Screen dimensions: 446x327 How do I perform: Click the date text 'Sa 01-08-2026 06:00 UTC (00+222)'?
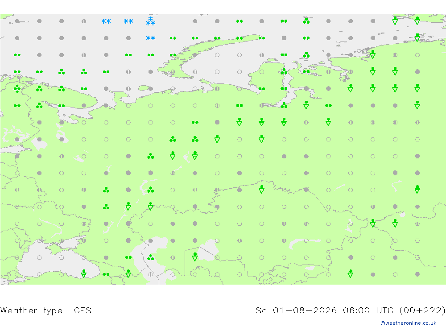[x=351, y=310]
